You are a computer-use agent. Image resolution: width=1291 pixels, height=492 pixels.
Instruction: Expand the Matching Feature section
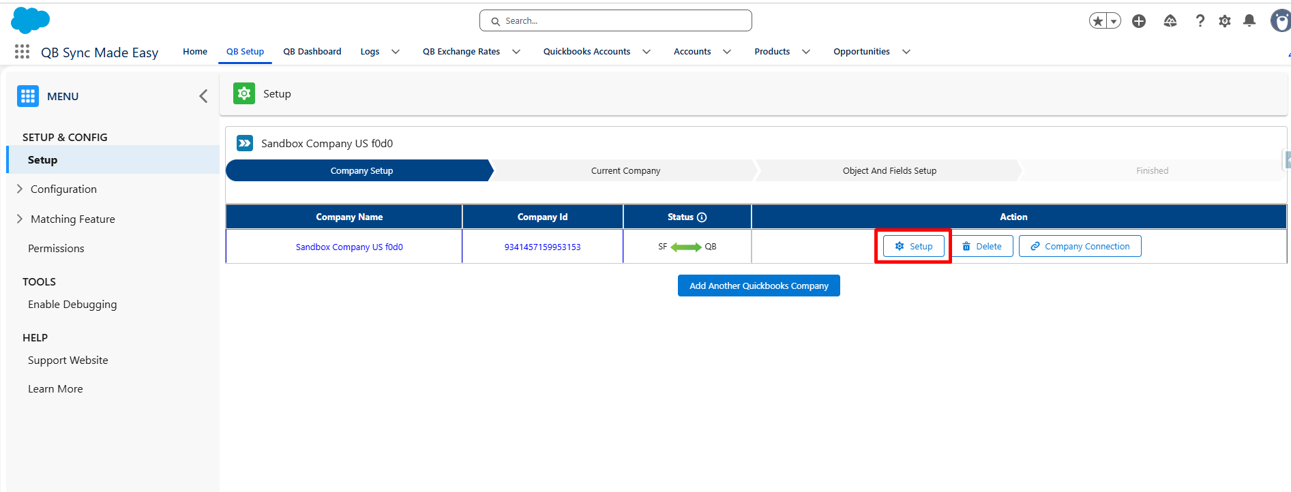point(20,219)
